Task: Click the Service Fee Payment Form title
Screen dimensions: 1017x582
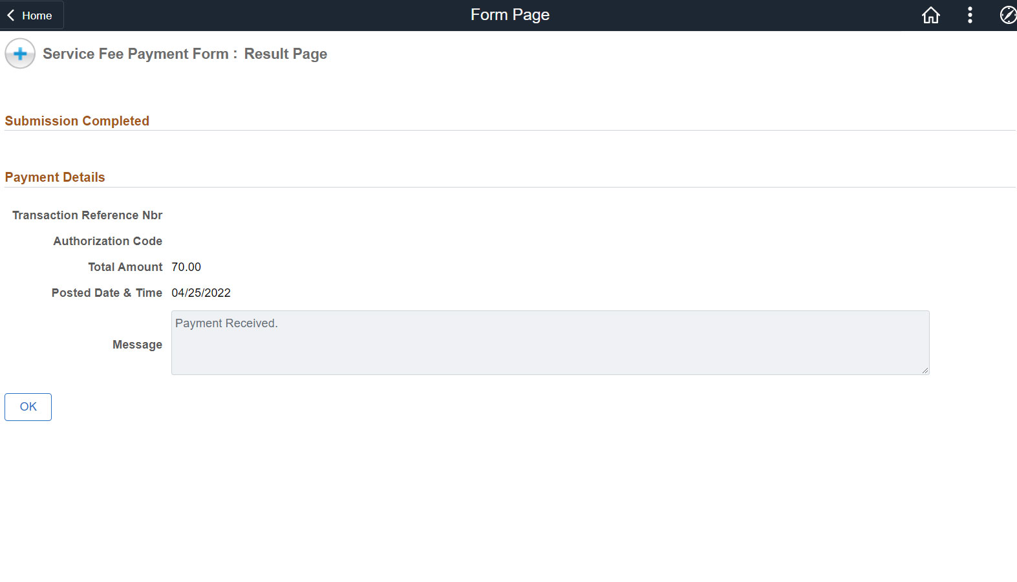Action: pos(136,54)
